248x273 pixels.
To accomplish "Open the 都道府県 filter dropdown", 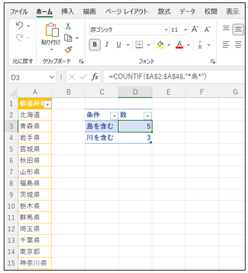I will click(x=47, y=104).
